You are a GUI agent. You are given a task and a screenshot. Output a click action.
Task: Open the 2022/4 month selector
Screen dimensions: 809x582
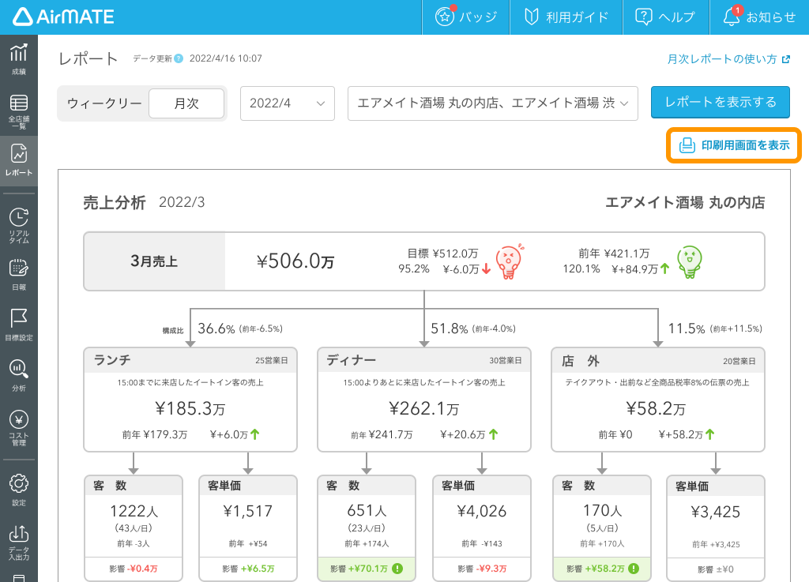(x=287, y=103)
